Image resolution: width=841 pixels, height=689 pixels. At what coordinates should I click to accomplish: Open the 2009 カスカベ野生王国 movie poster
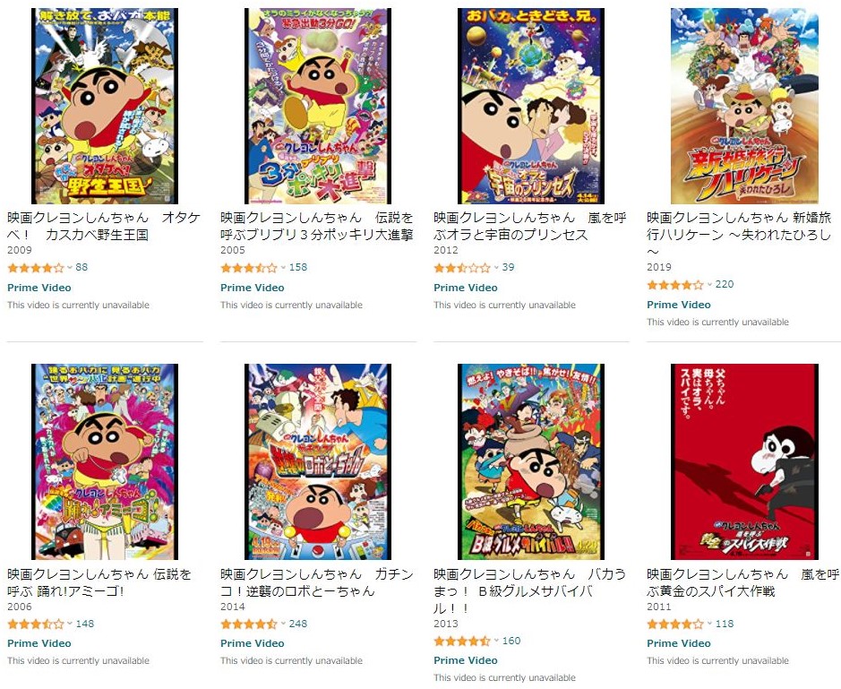click(105, 106)
